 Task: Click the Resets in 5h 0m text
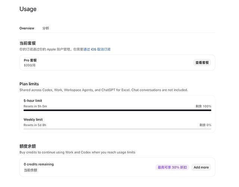coord(35,106)
